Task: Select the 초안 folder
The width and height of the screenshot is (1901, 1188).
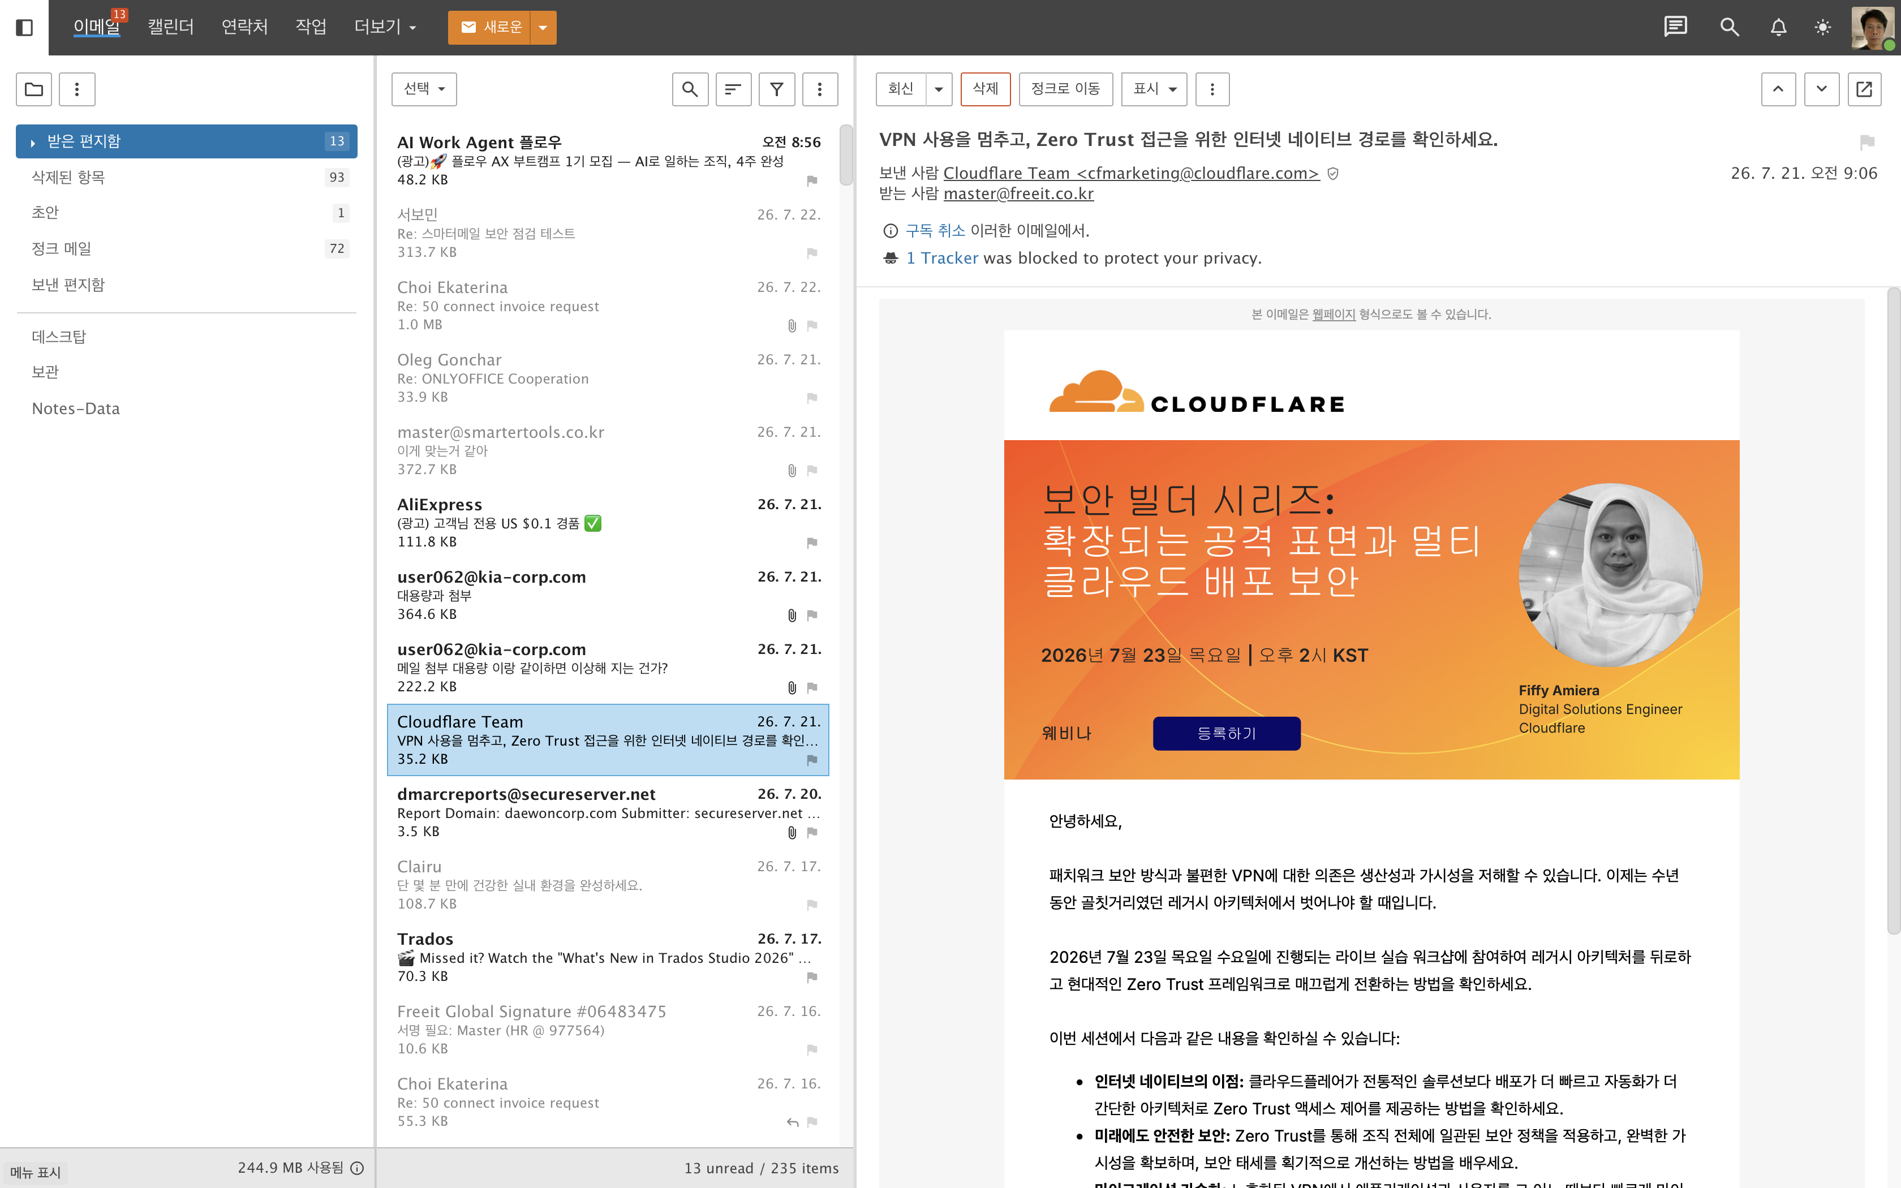Action: [x=186, y=213]
